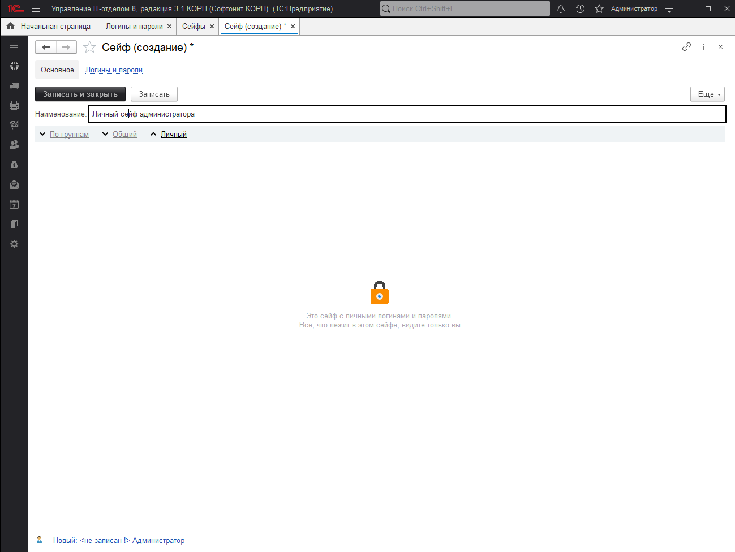Open the Еще dropdown menu
The width and height of the screenshot is (735, 552).
[x=707, y=94]
